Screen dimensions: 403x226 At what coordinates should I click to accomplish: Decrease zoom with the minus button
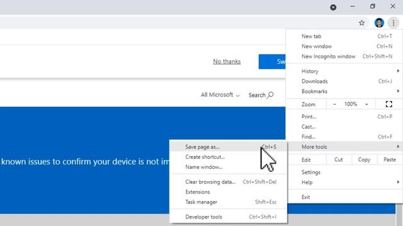coord(334,104)
